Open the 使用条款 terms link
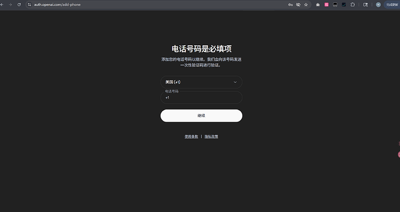Screen dimensions: 400x212 click(191, 137)
